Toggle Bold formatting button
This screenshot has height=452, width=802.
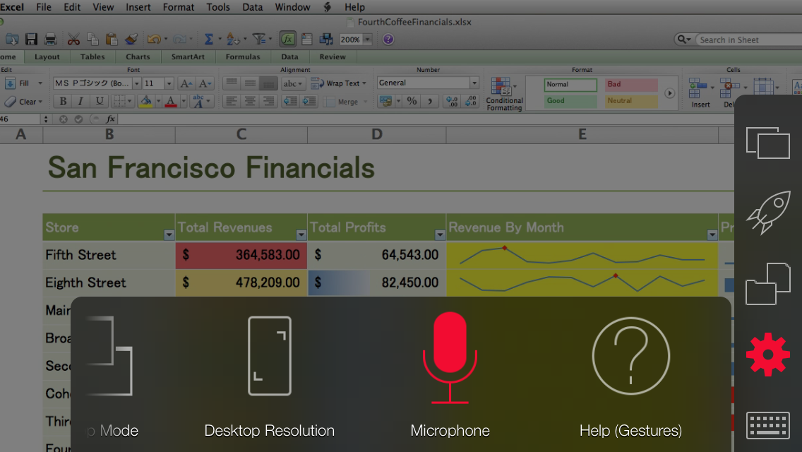pos(63,102)
